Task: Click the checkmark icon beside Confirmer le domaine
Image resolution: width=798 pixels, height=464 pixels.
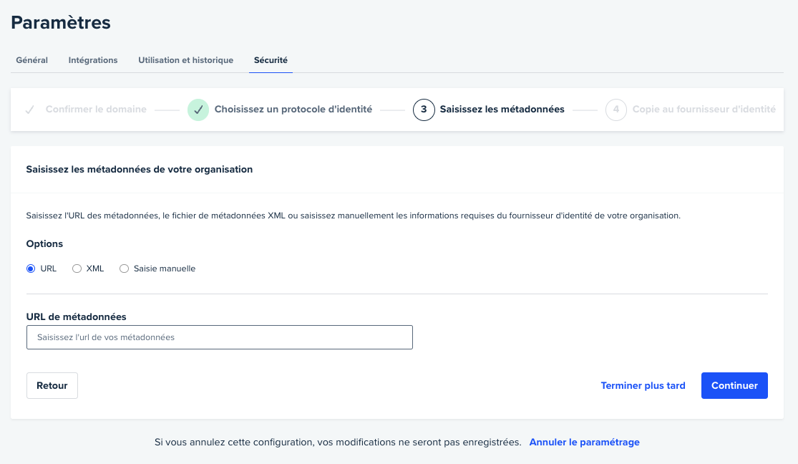Action: (30, 110)
